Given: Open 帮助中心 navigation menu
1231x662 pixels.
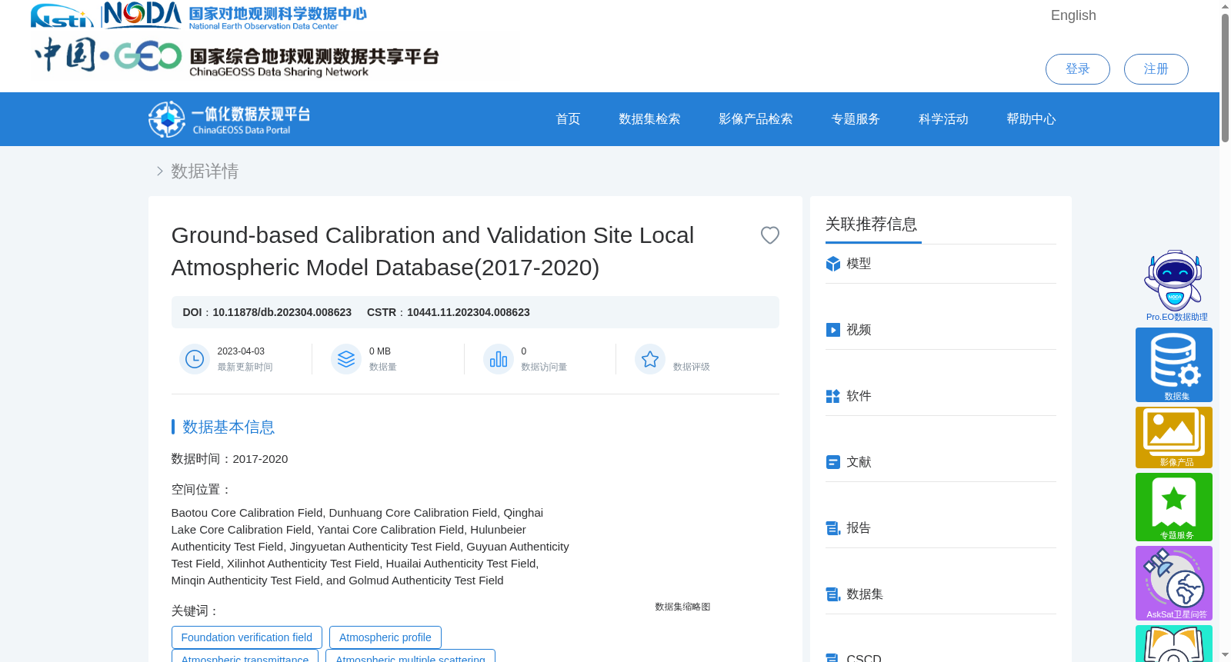Looking at the screenshot, I should pyautogui.click(x=1031, y=119).
